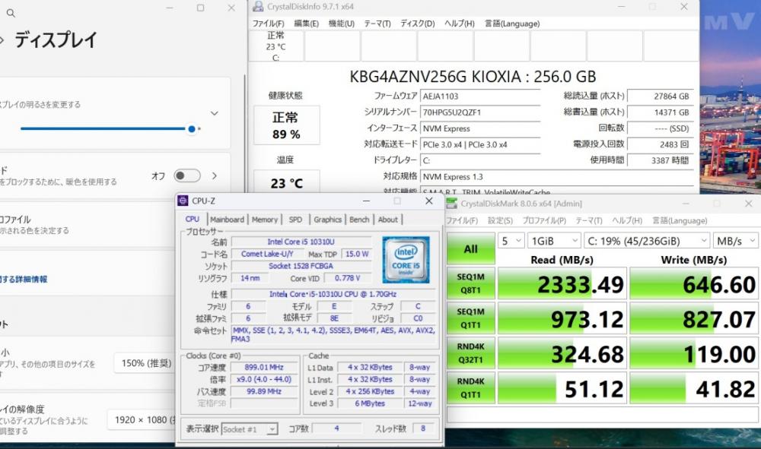Open 機能(U) menu in CrystalDiskInfo
The image size is (761, 449).
pos(341,24)
